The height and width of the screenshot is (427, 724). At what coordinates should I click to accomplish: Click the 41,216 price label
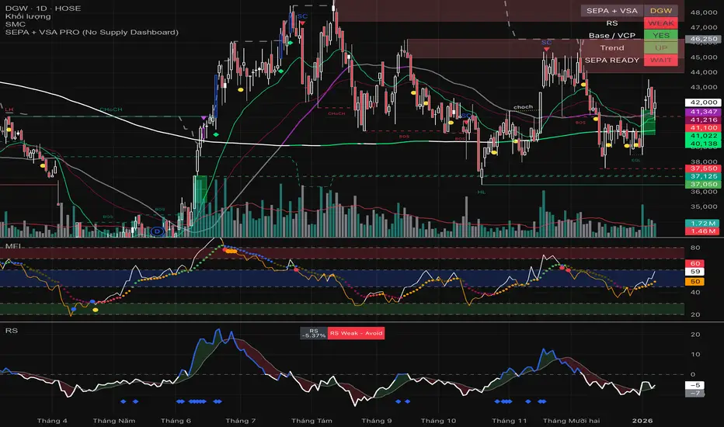[x=704, y=120]
